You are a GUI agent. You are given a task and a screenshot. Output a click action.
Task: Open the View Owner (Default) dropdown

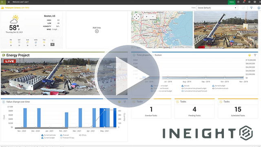pyautogui.click(x=217, y=8)
